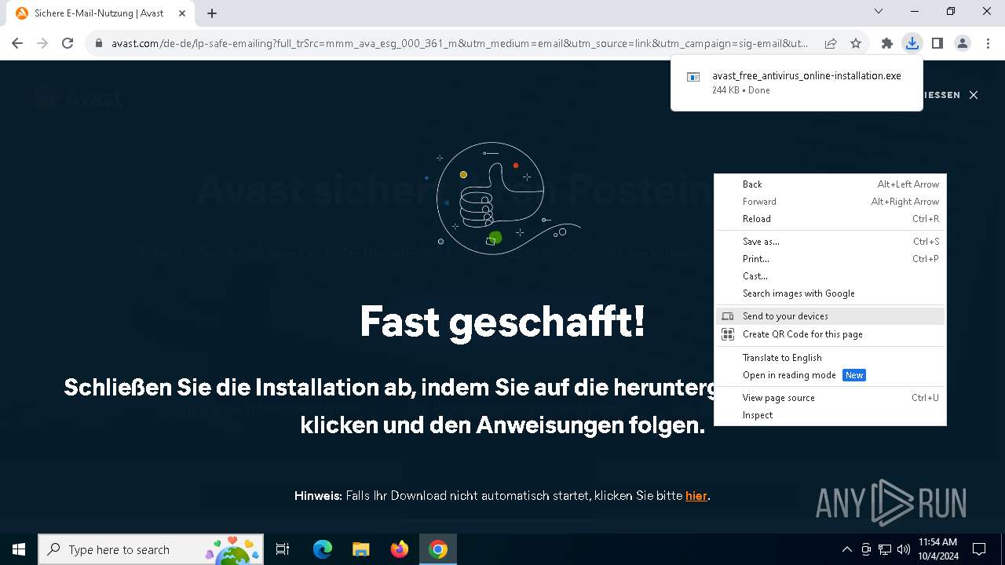Close the Sichere E-Mail-Nutzung tab
The height and width of the screenshot is (565, 1005).
[182, 13]
